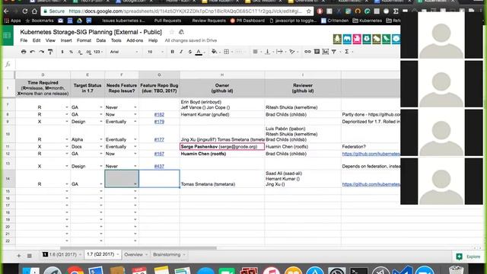This screenshot has width=487, height=274.
Task: Open the Insert menu
Action: pyautogui.click(x=66, y=40)
